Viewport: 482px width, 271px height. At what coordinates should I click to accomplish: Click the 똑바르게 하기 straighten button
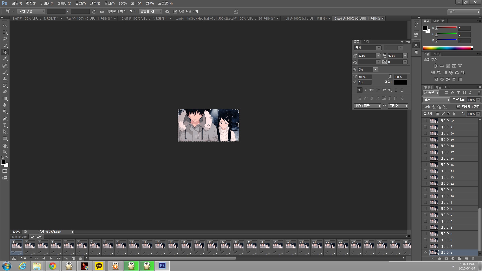[x=114, y=11]
